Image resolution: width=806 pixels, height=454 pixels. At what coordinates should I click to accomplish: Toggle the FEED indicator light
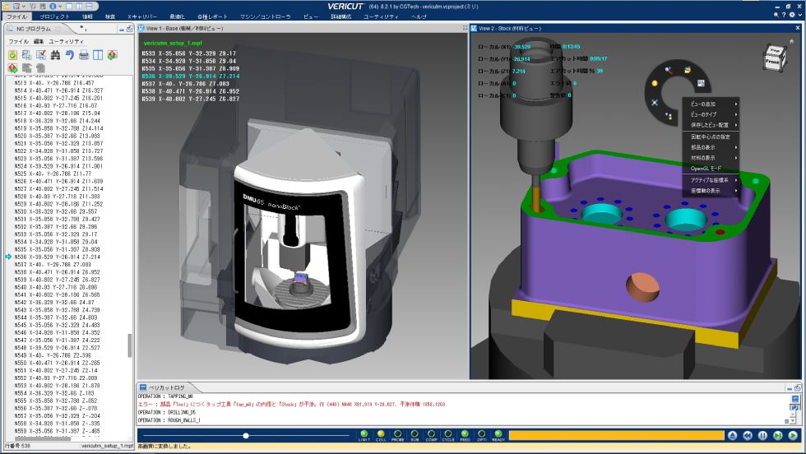click(465, 434)
